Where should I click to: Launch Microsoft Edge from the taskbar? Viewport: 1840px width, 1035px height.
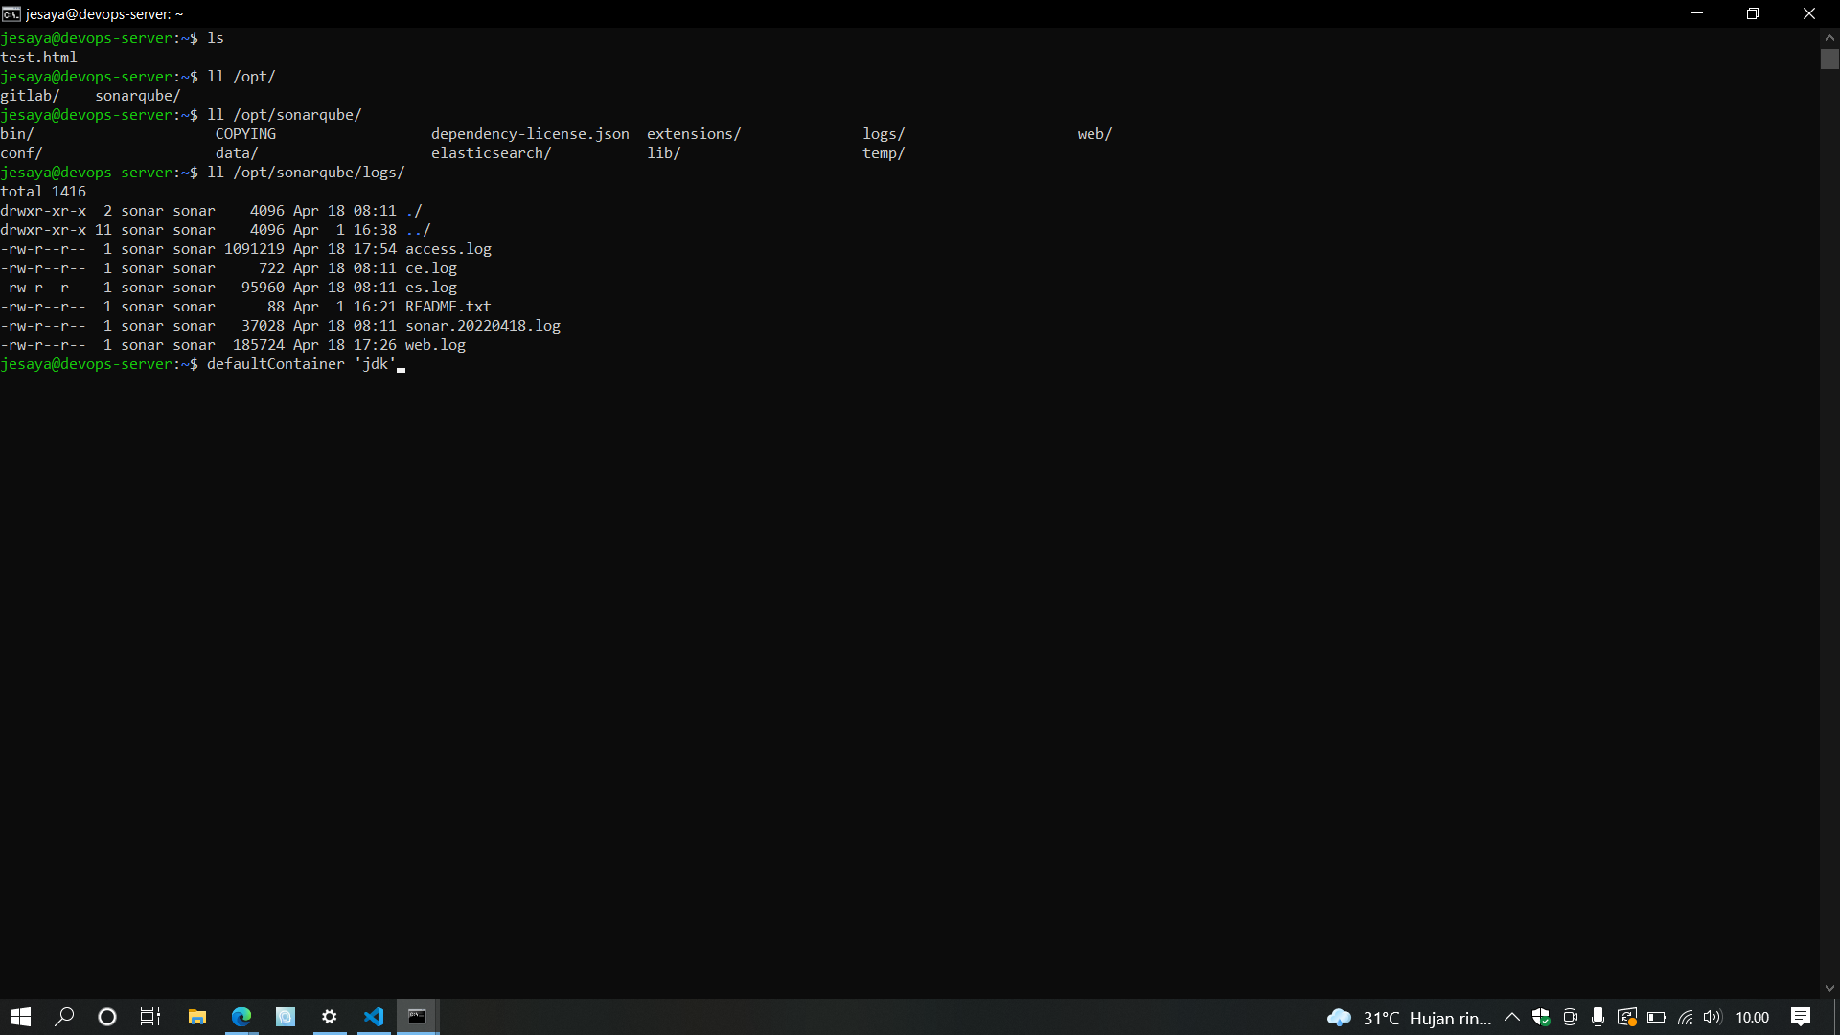point(241,1017)
